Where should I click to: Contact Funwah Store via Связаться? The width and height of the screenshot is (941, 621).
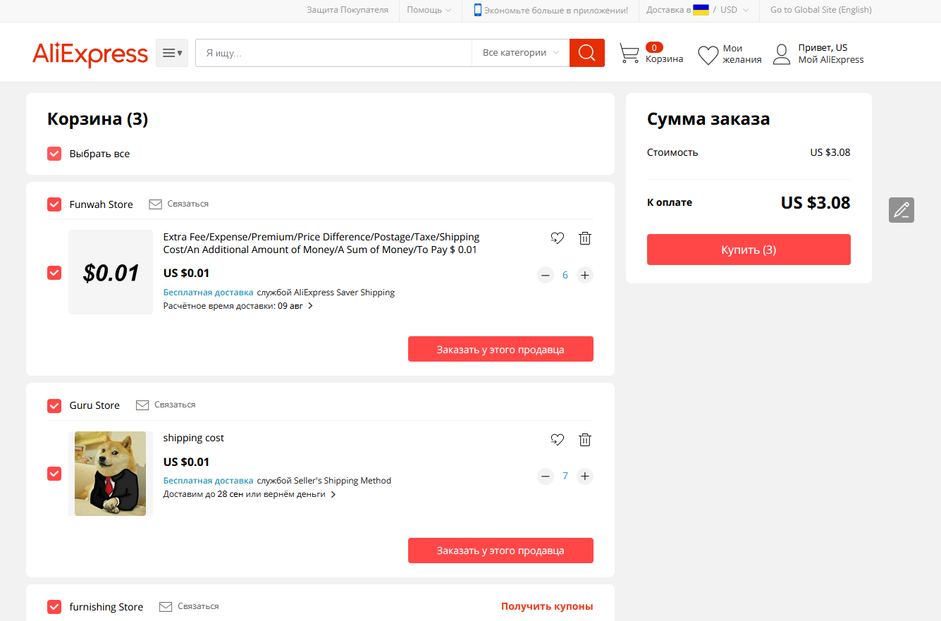pyautogui.click(x=188, y=204)
